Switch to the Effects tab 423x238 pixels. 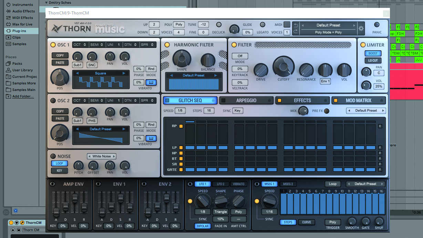click(302, 101)
